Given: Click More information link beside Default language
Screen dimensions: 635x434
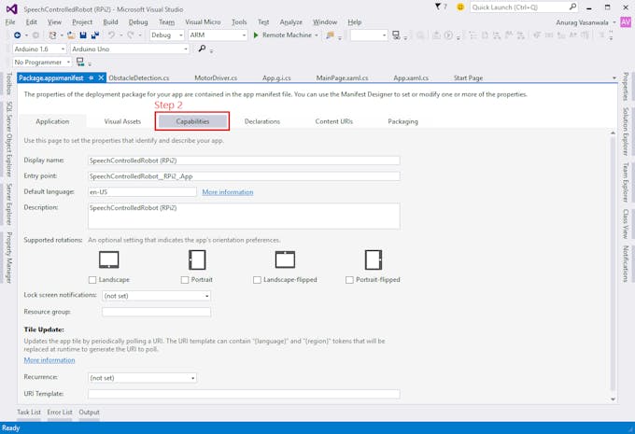Looking at the screenshot, I should pos(227,192).
